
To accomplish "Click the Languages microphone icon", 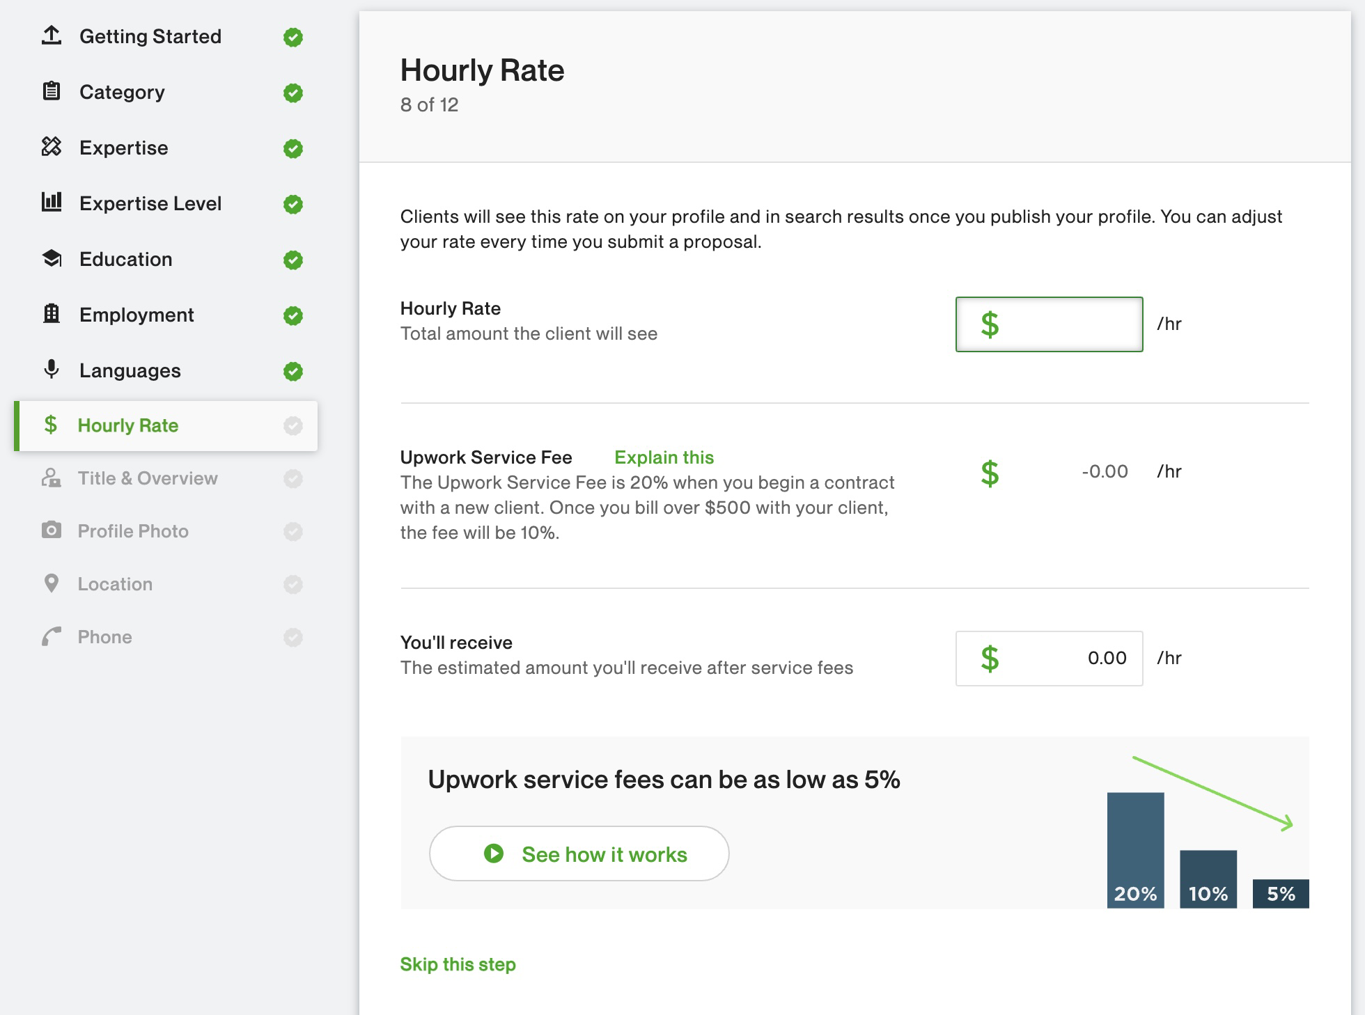I will pos(52,370).
